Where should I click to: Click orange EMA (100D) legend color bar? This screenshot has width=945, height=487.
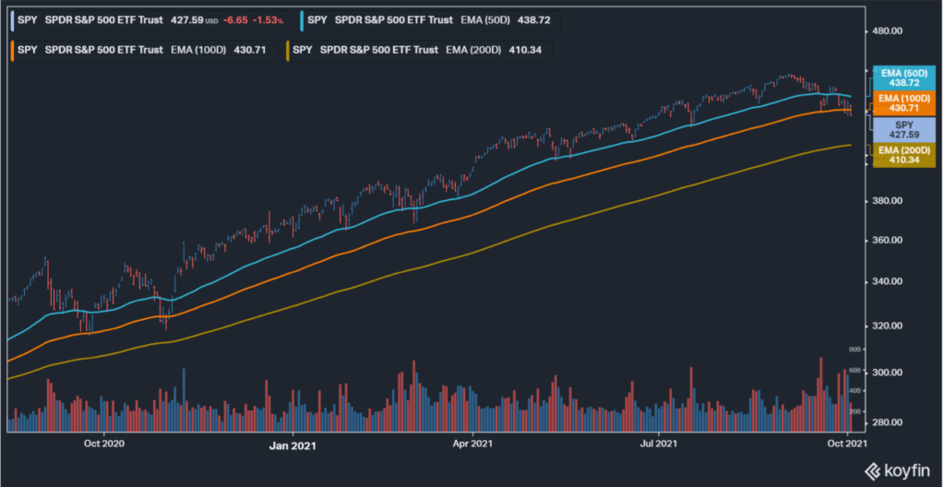coord(13,50)
